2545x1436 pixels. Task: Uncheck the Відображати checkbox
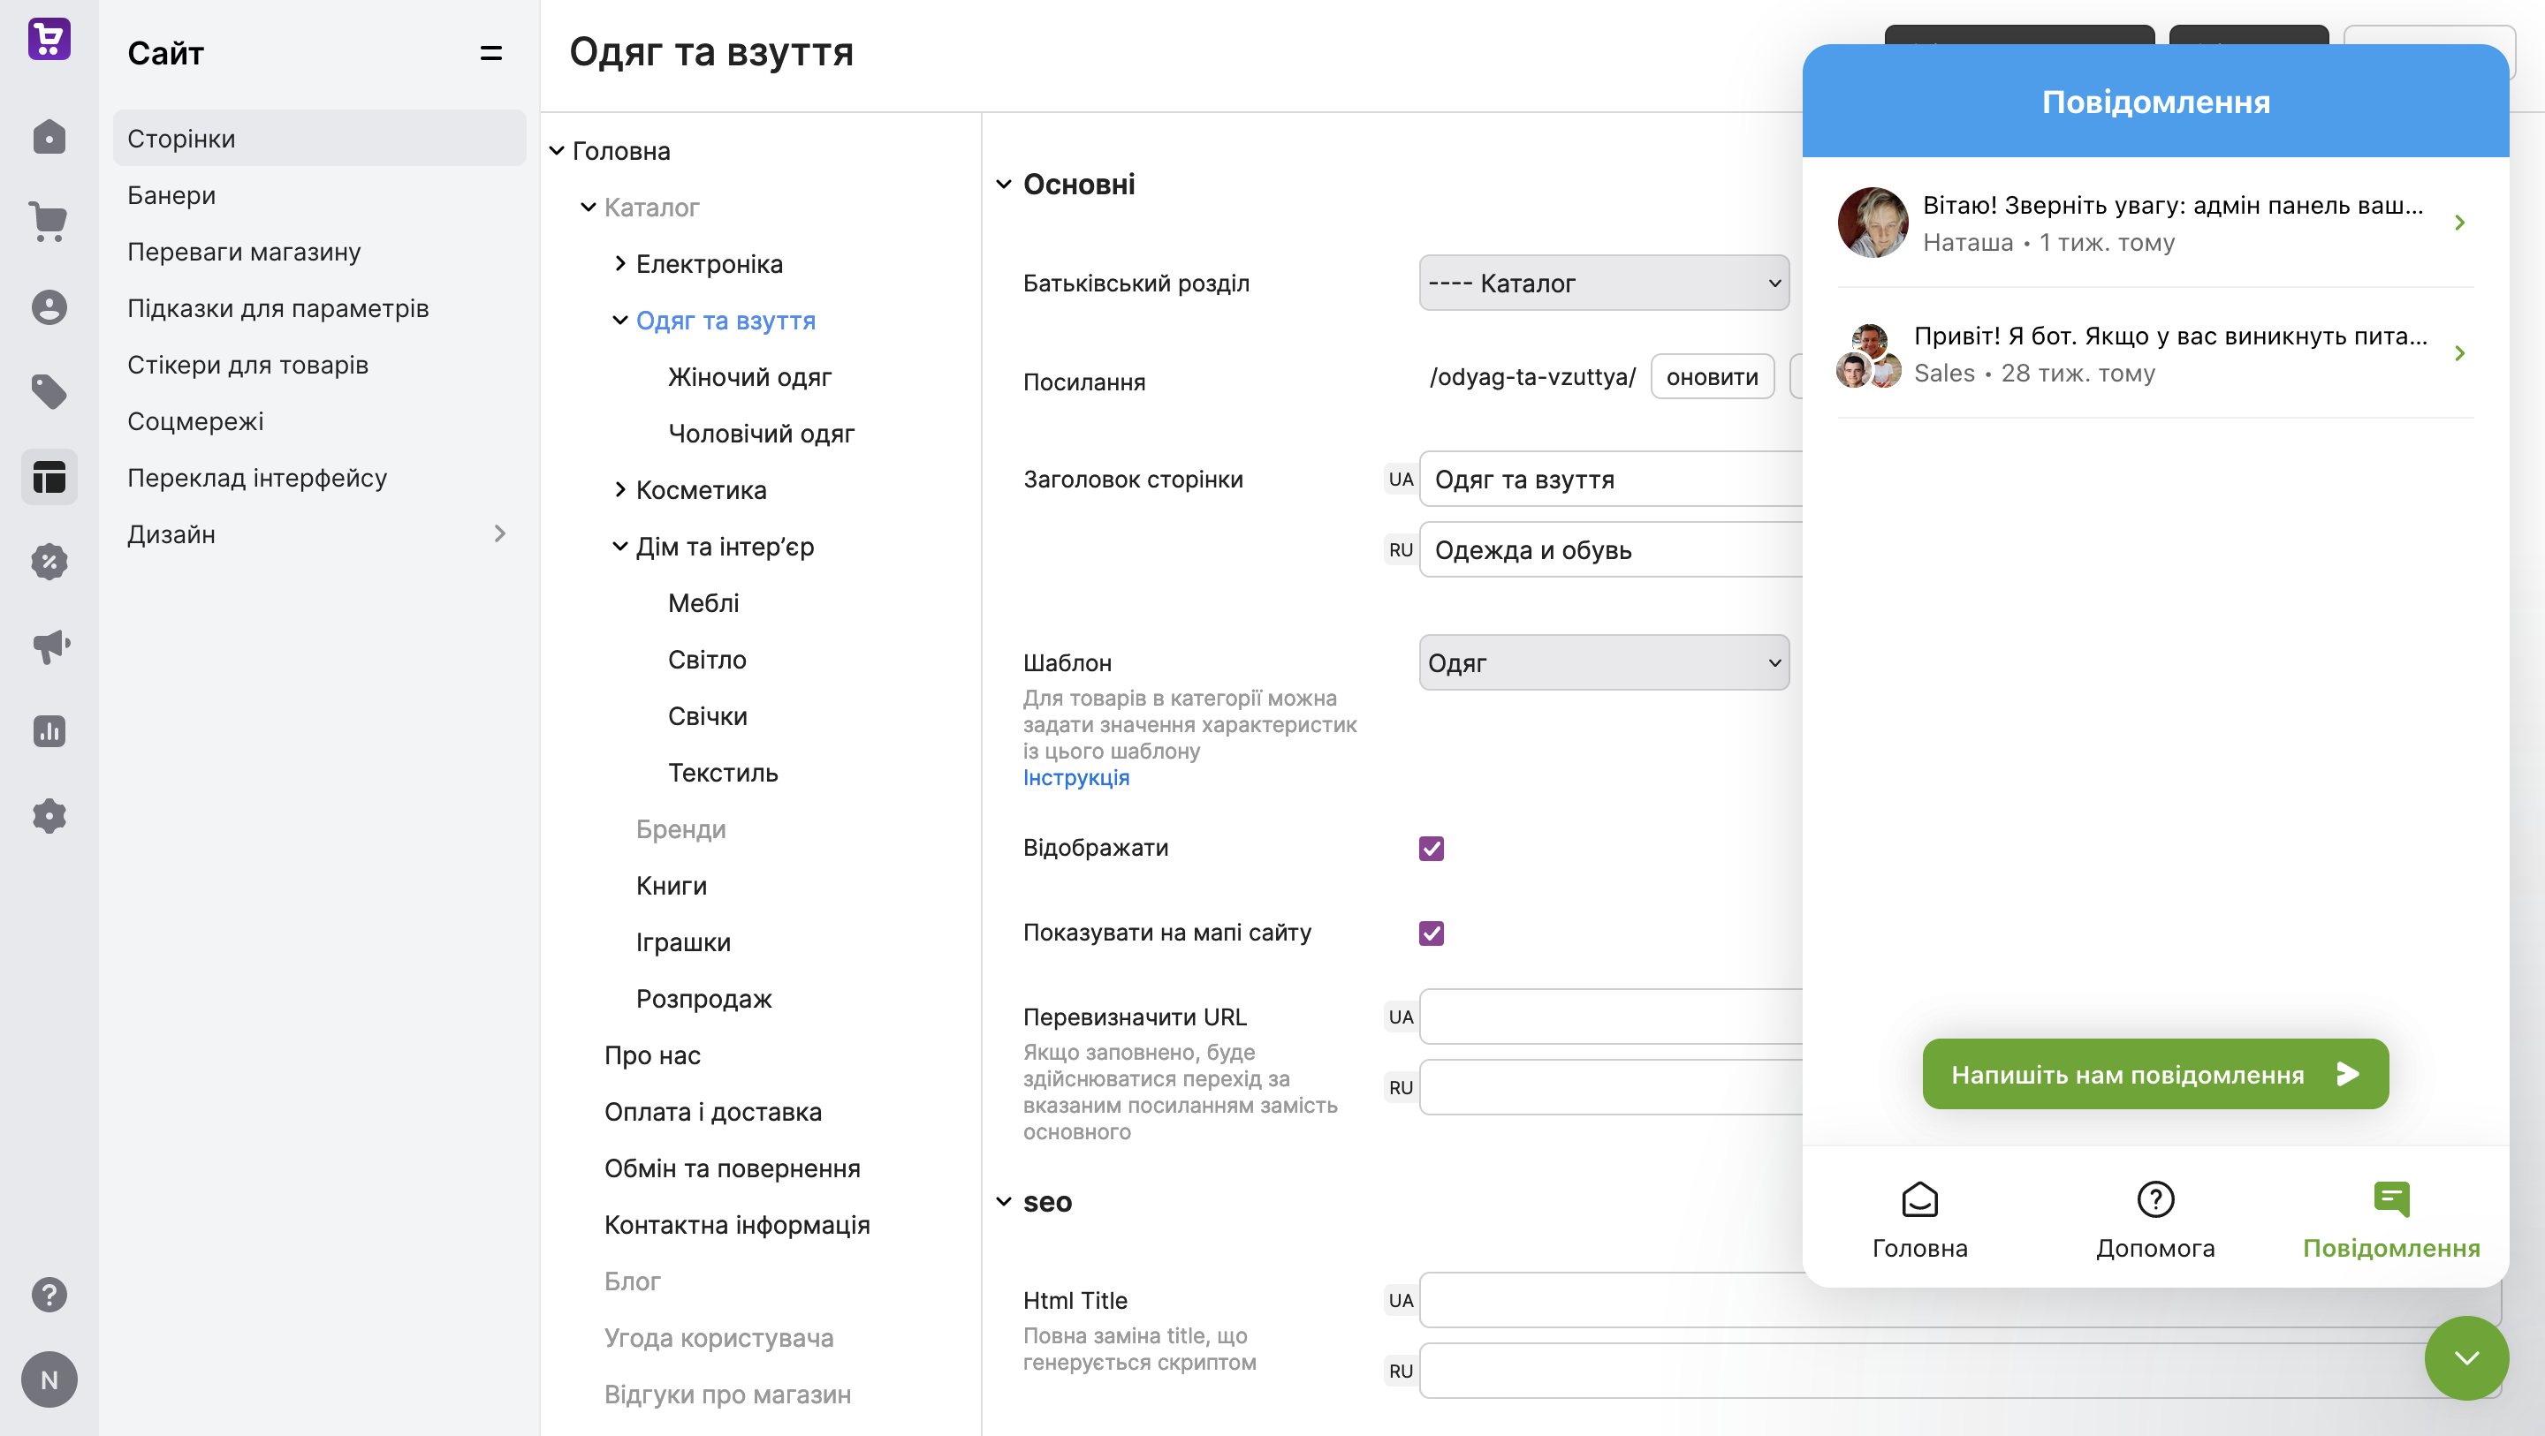click(1432, 849)
